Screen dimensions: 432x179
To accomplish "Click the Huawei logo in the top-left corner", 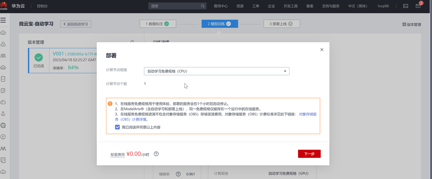I will [x=4, y=6].
